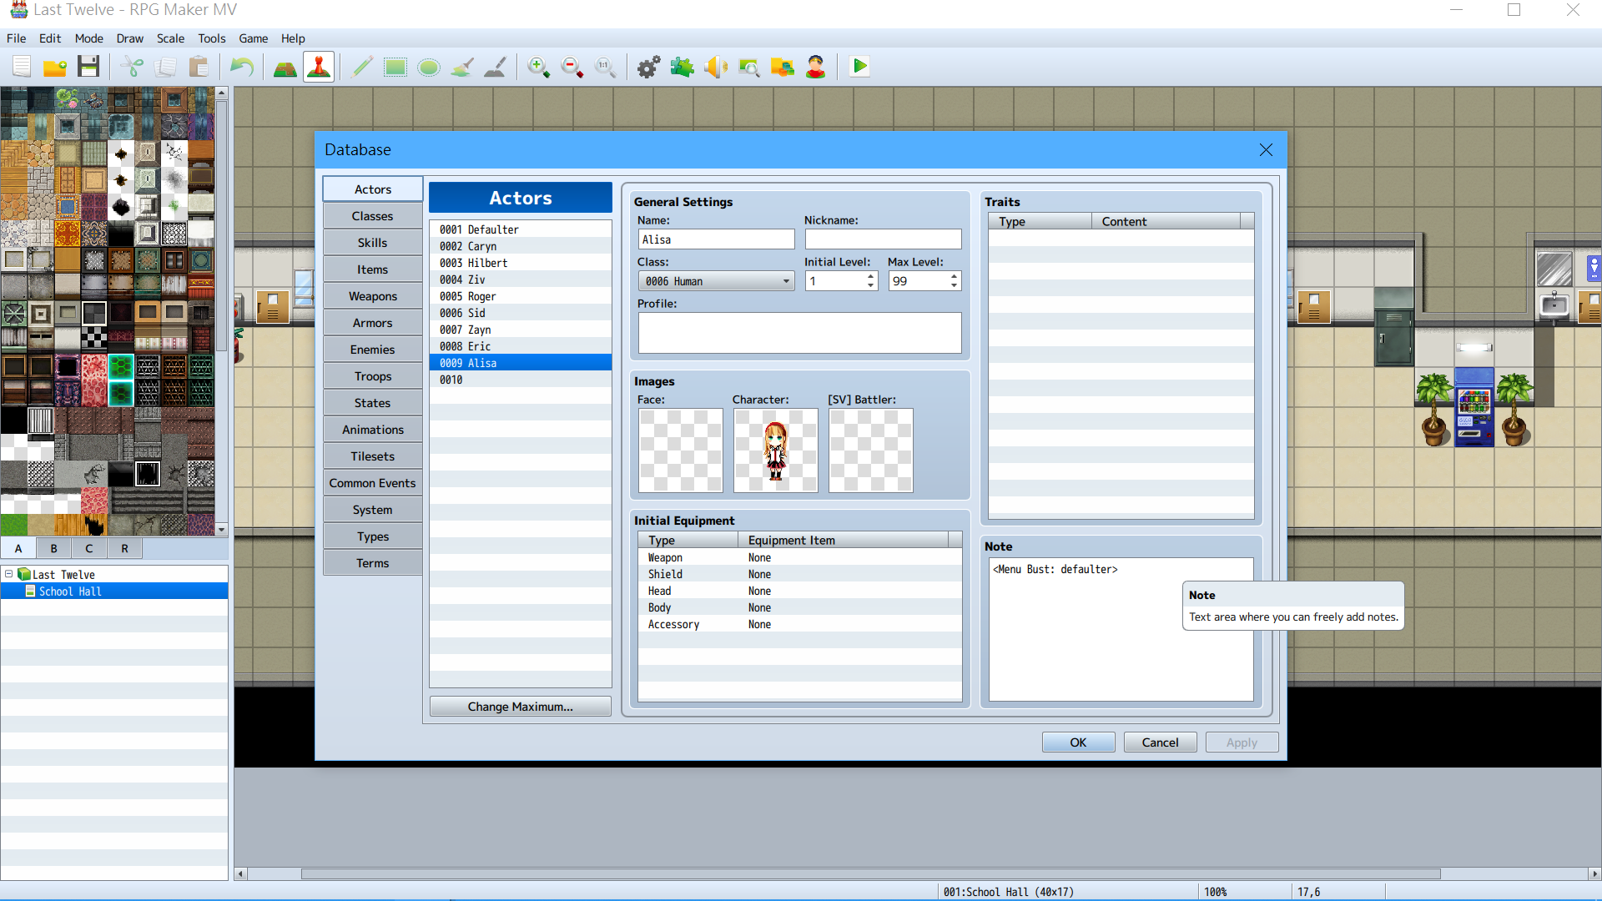Select the Event mode icon
This screenshot has height=901, width=1602.
pos(319,67)
